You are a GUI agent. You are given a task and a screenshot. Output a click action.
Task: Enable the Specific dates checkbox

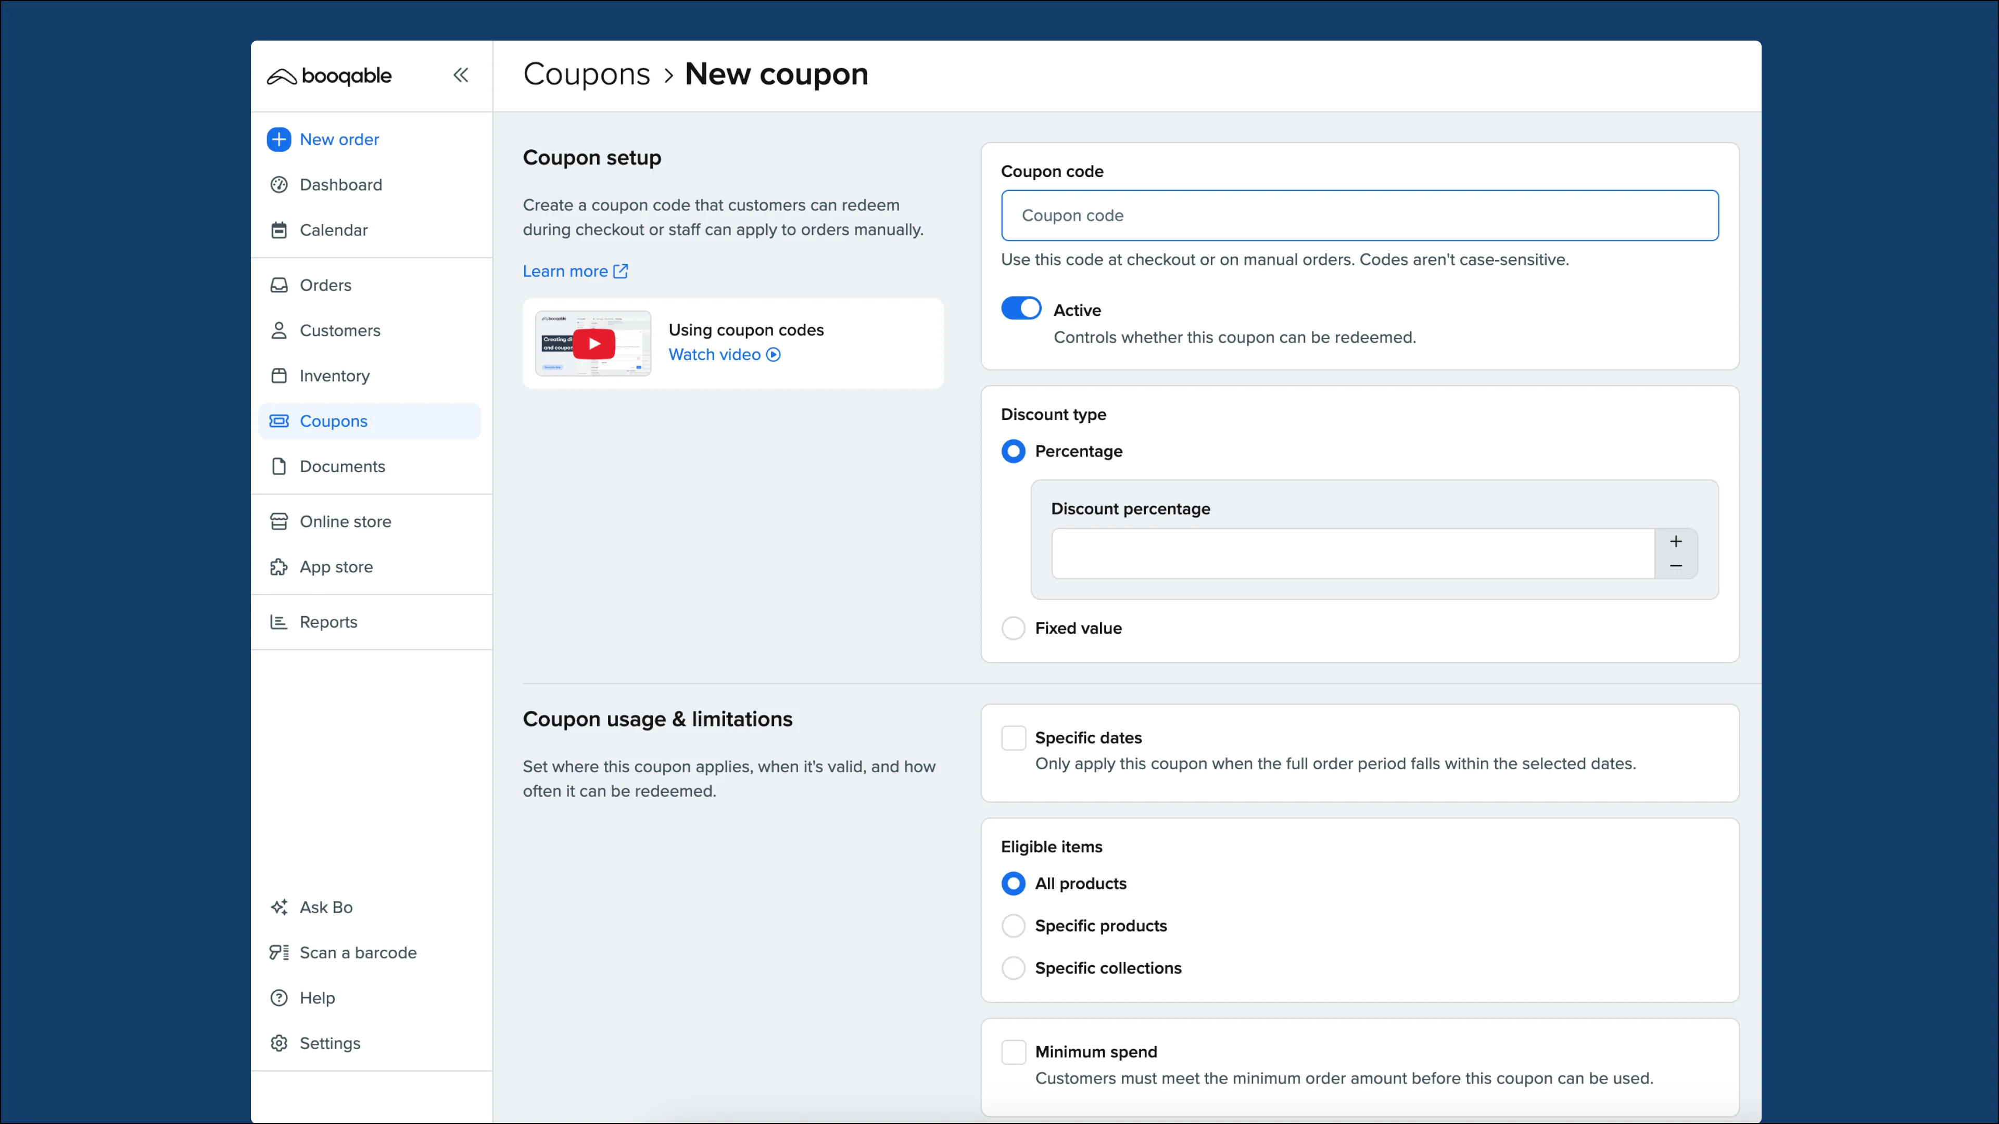click(x=1014, y=738)
